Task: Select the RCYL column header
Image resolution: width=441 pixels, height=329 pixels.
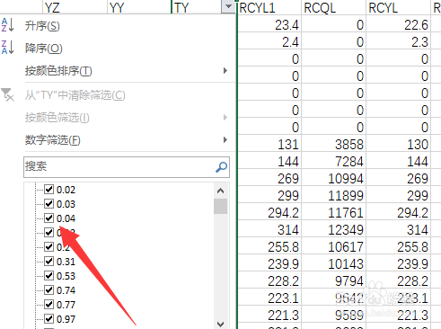Action: pos(399,7)
